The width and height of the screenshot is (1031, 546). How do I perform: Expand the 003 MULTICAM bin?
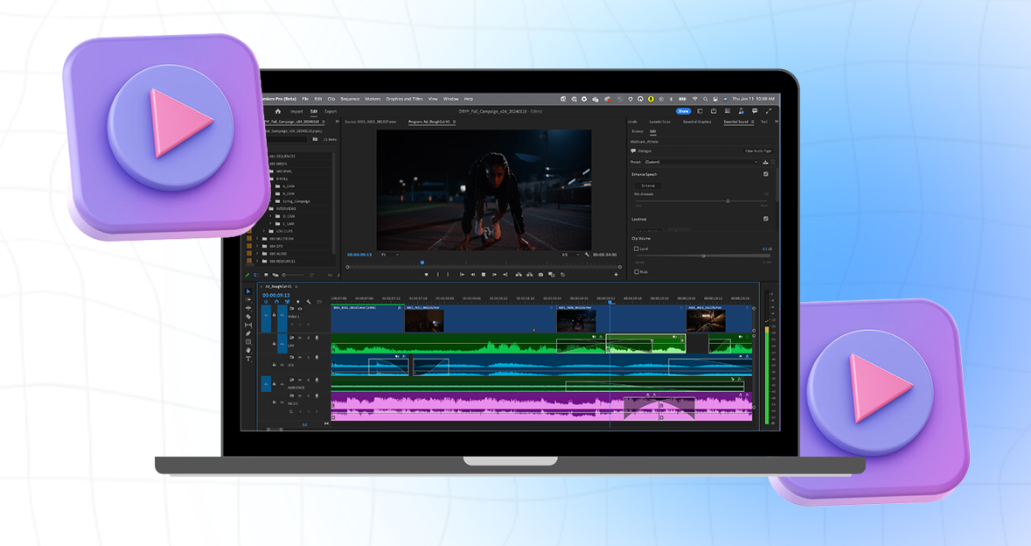coord(258,239)
